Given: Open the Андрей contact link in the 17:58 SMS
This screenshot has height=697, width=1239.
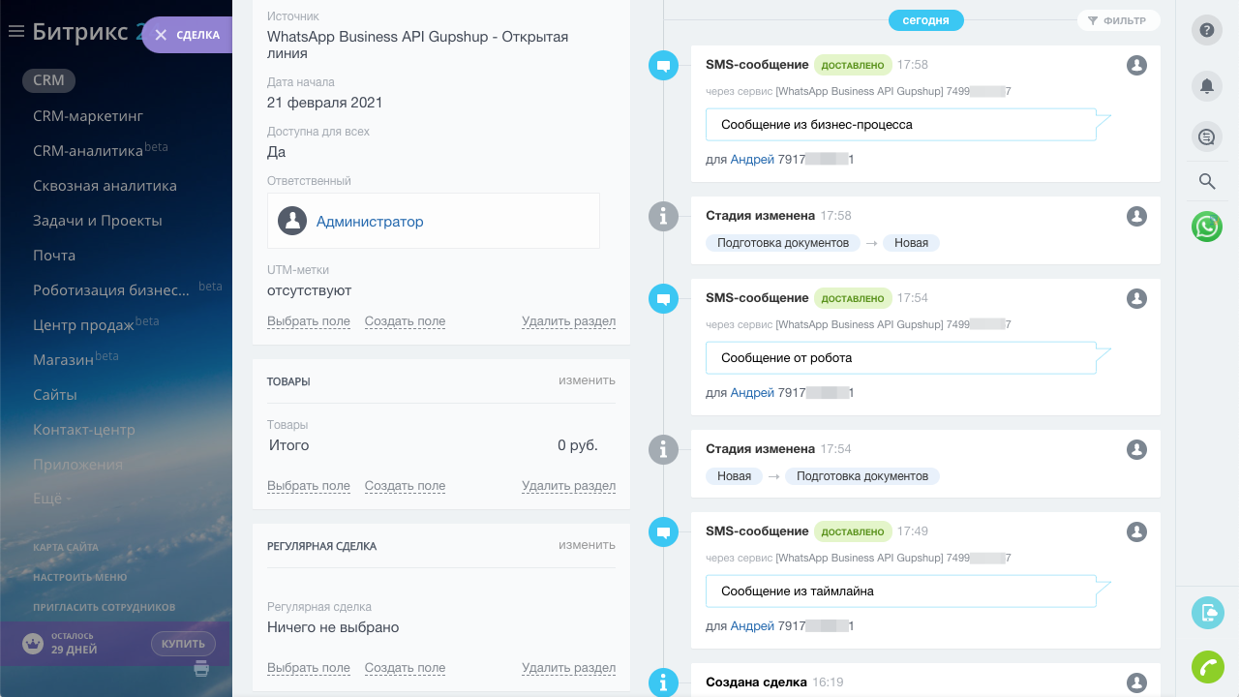Looking at the screenshot, I should pos(752,160).
